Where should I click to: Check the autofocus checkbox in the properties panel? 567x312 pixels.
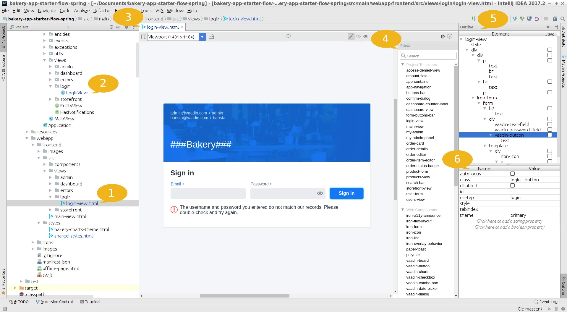pos(513,174)
